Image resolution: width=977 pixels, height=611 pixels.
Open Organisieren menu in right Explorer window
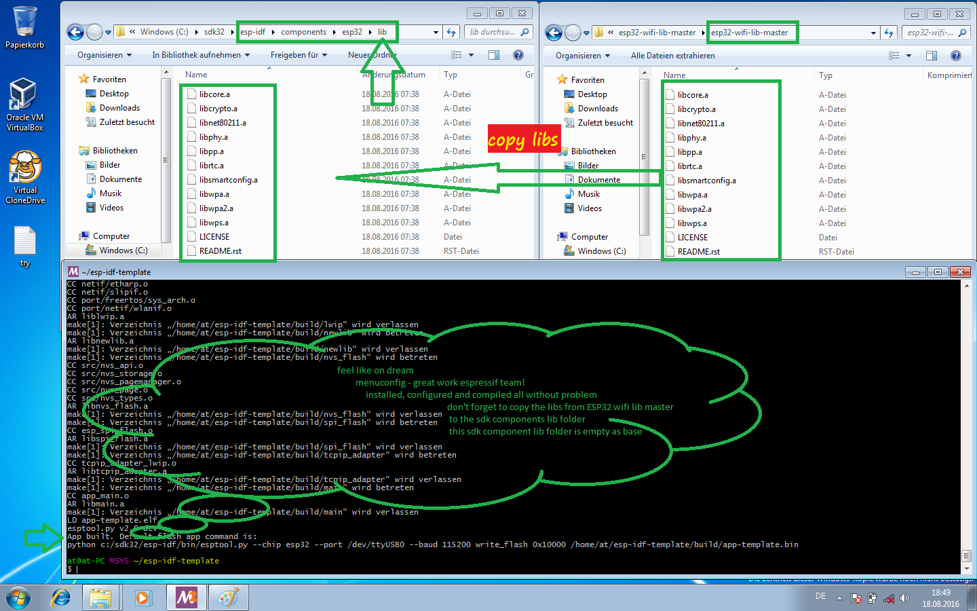(583, 56)
